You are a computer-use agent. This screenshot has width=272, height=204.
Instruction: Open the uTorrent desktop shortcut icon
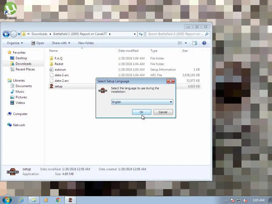[x=10, y=10]
